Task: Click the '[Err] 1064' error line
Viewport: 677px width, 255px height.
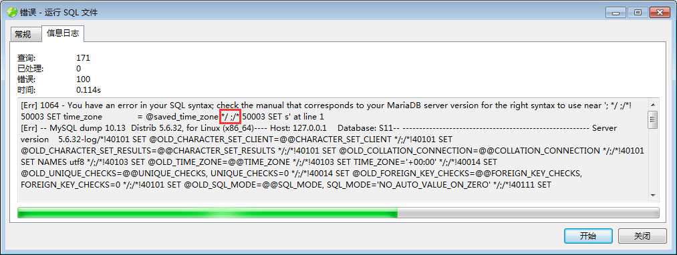Action: (326, 105)
